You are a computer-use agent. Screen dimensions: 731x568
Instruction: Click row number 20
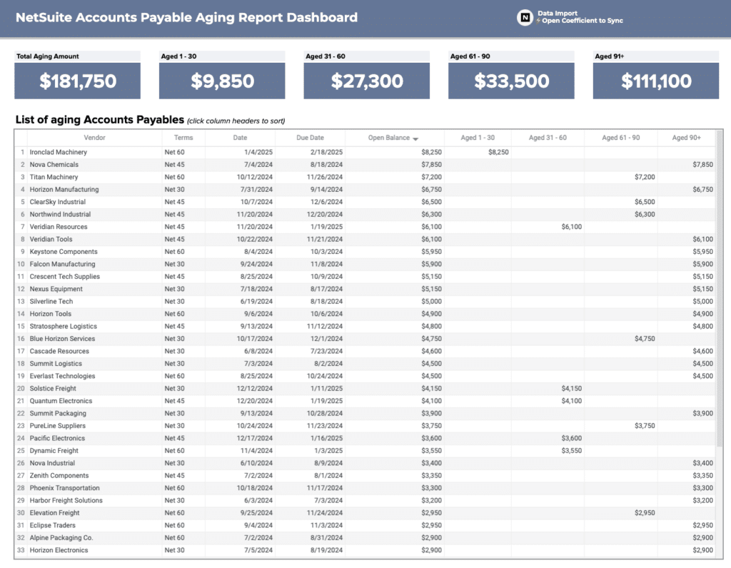click(x=21, y=388)
